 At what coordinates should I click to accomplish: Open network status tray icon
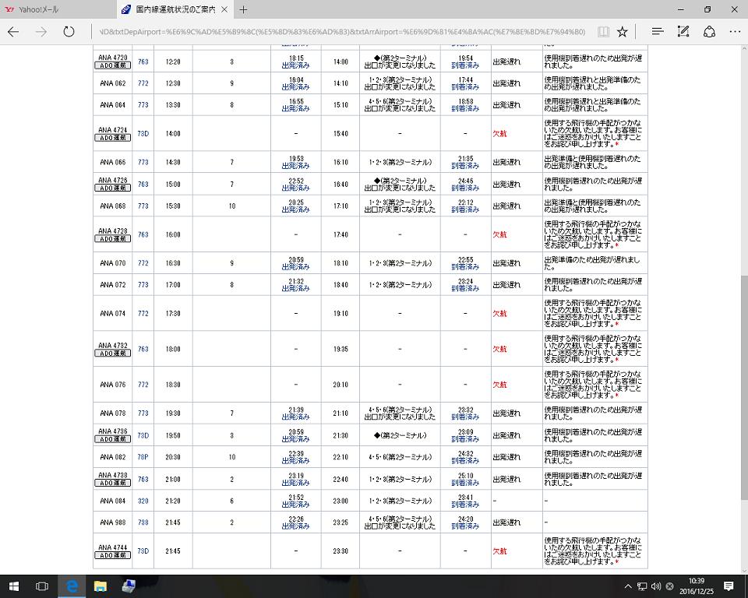tap(642, 586)
